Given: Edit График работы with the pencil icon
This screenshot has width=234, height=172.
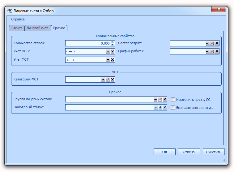Looking at the screenshot, I should (x=212, y=52).
